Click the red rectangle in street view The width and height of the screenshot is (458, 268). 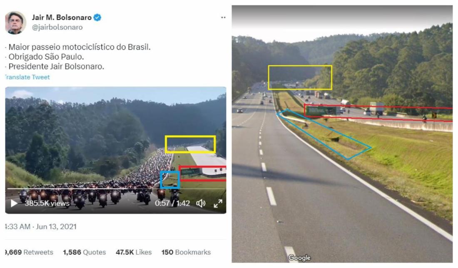point(378,113)
